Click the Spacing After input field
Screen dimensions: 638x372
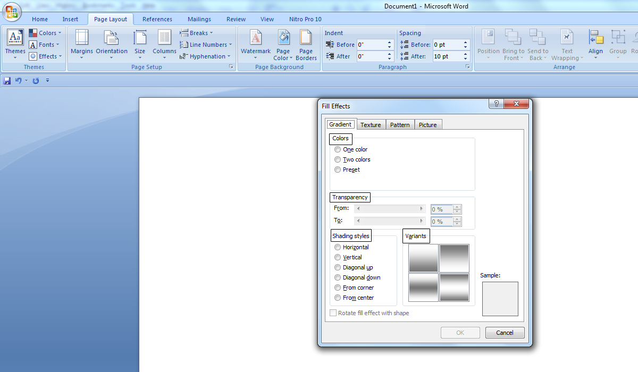tap(447, 56)
